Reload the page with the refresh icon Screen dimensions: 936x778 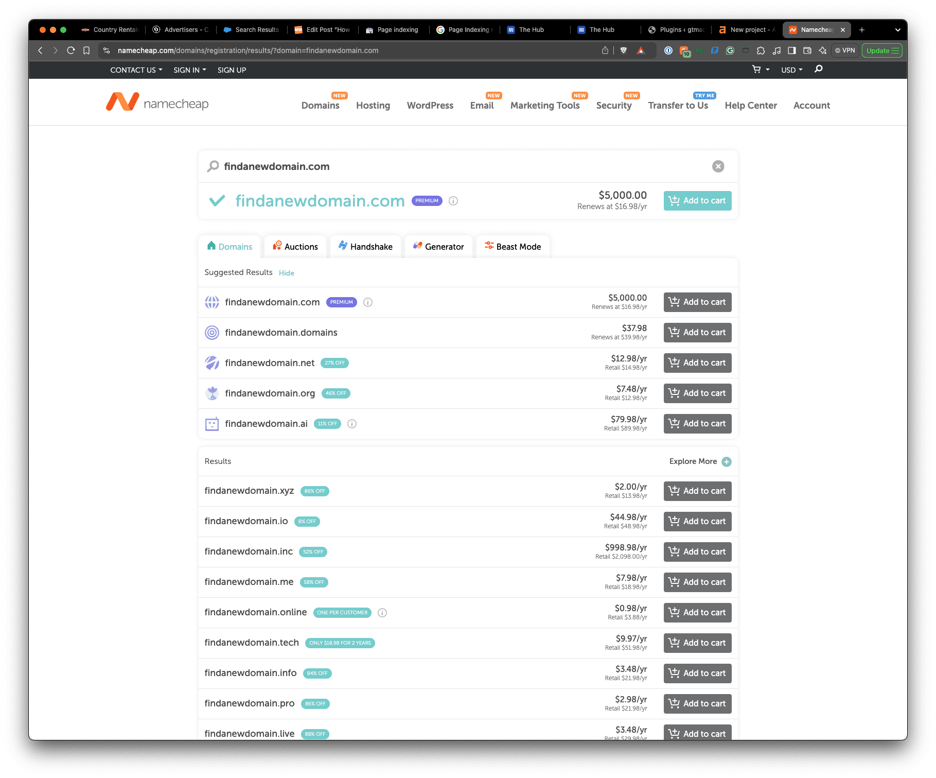point(70,50)
